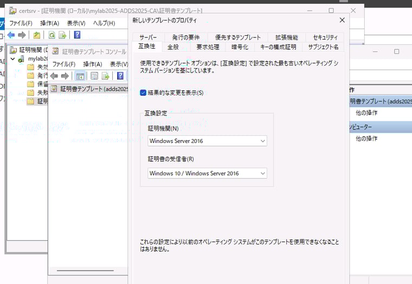Image resolution: width=412 pixels, height=284 pixels.
Task: Open the 証明機関(N) dropdown
Action: (207, 141)
